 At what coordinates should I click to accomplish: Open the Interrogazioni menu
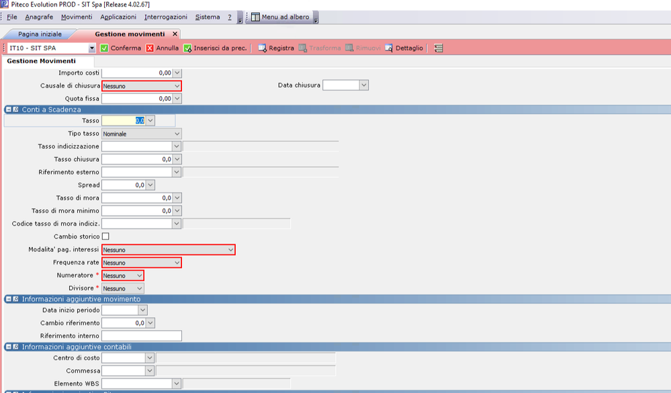pyautogui.click(x=166, y=17)
